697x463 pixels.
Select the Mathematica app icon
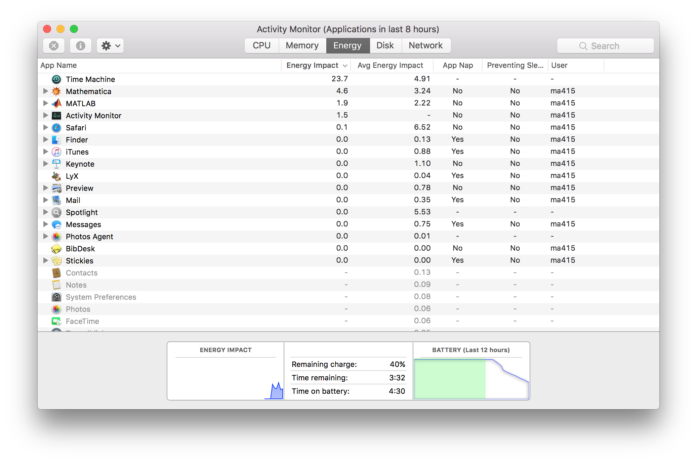(56, 91)
